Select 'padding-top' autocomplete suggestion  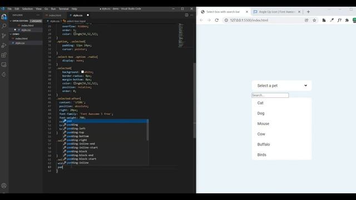106,132
